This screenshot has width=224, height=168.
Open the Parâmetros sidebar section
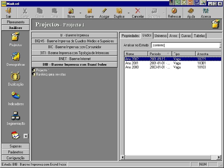[16, 152]
